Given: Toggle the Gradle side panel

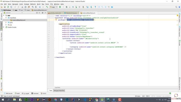Looking at the screenshot, I should point(180,43).
